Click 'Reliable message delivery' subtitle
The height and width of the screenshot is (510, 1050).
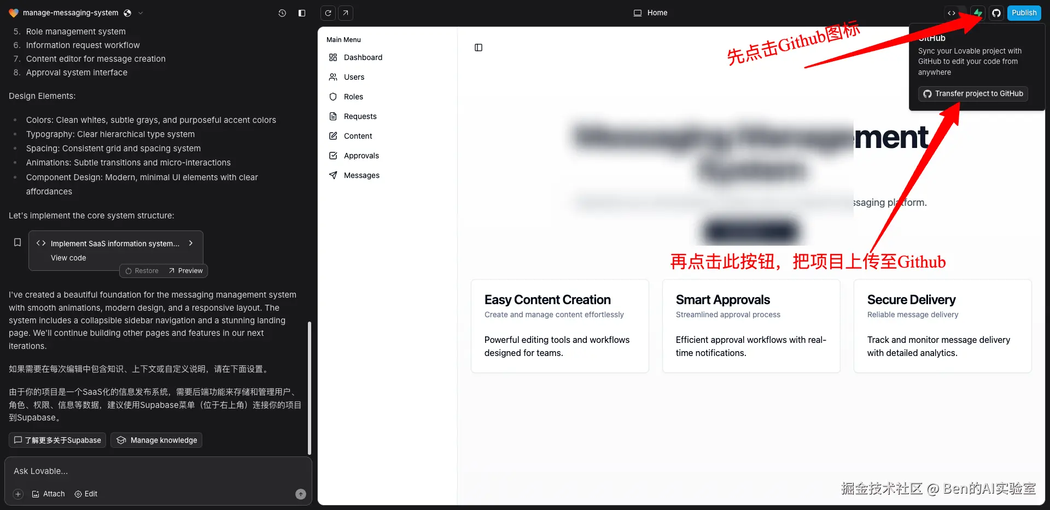913,315
